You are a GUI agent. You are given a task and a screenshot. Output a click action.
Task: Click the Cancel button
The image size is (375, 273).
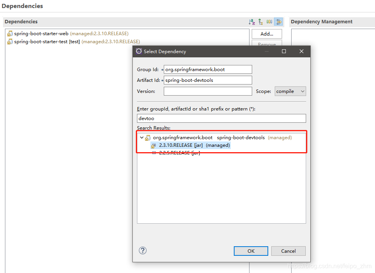(288, 251)
